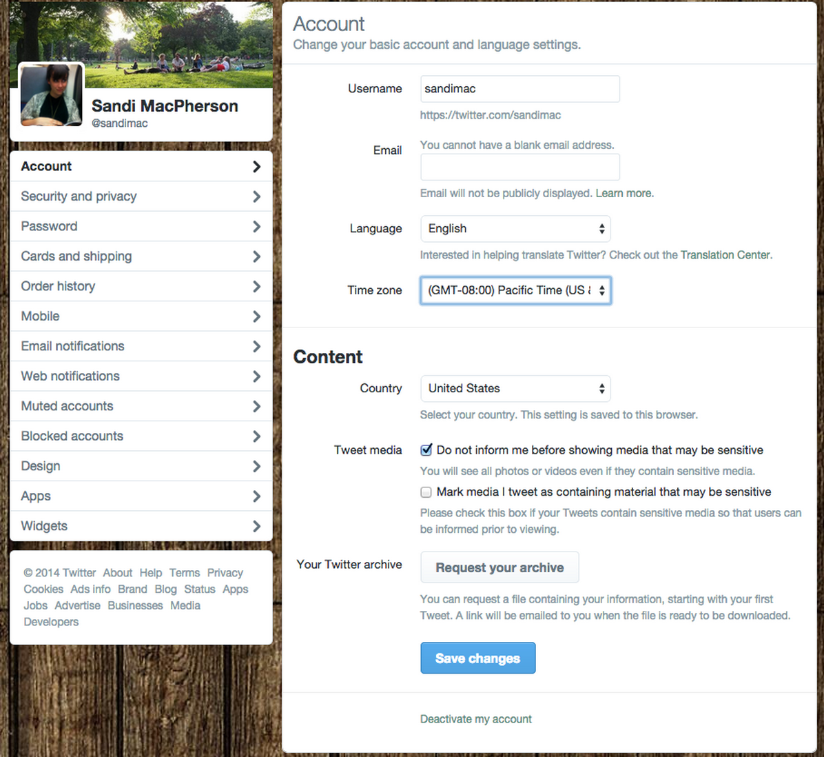This screenshot has width=824, height=757.
Task: Click the chevron arrow beside Order history
Action: (x=256, y=287)
